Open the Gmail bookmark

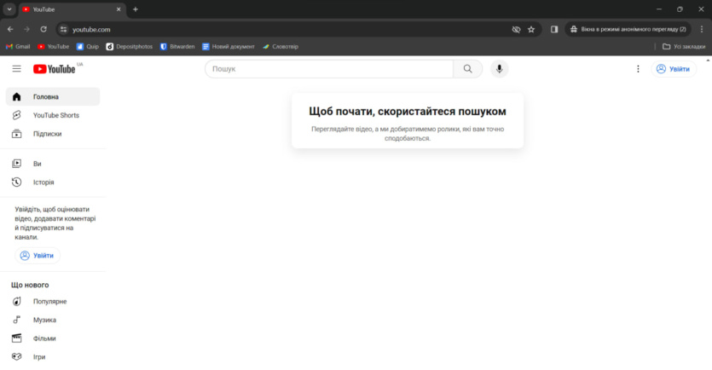(x=18, y=46)
